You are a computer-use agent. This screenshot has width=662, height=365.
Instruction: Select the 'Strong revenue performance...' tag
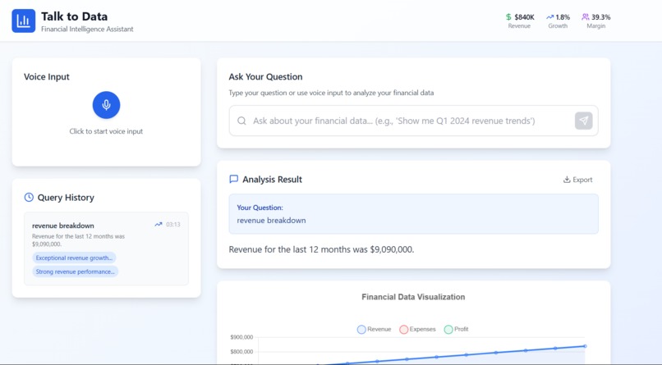point(75,271)
